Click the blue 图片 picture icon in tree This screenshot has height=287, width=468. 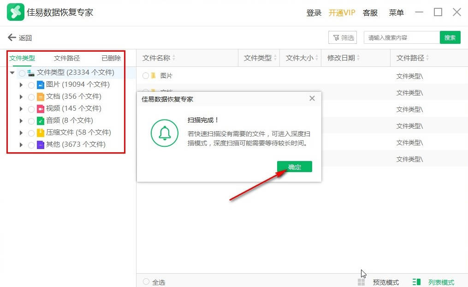pyautogui.click(x=40, y=85)
